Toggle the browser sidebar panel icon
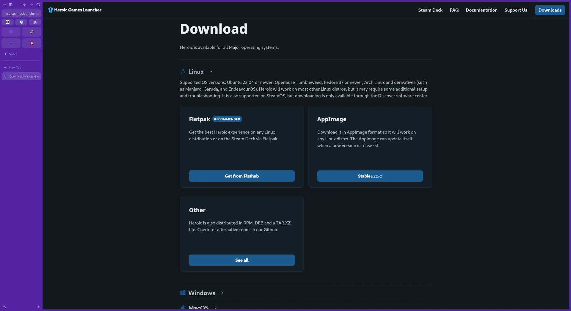This screenshot has height=311, width=571. click(x=11, y=5)
